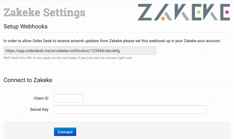The height and width of the screenshot is (139, 234).
Task: Focus the Secret Key input field
Action: pyautogui.click(x=130, y=110)
